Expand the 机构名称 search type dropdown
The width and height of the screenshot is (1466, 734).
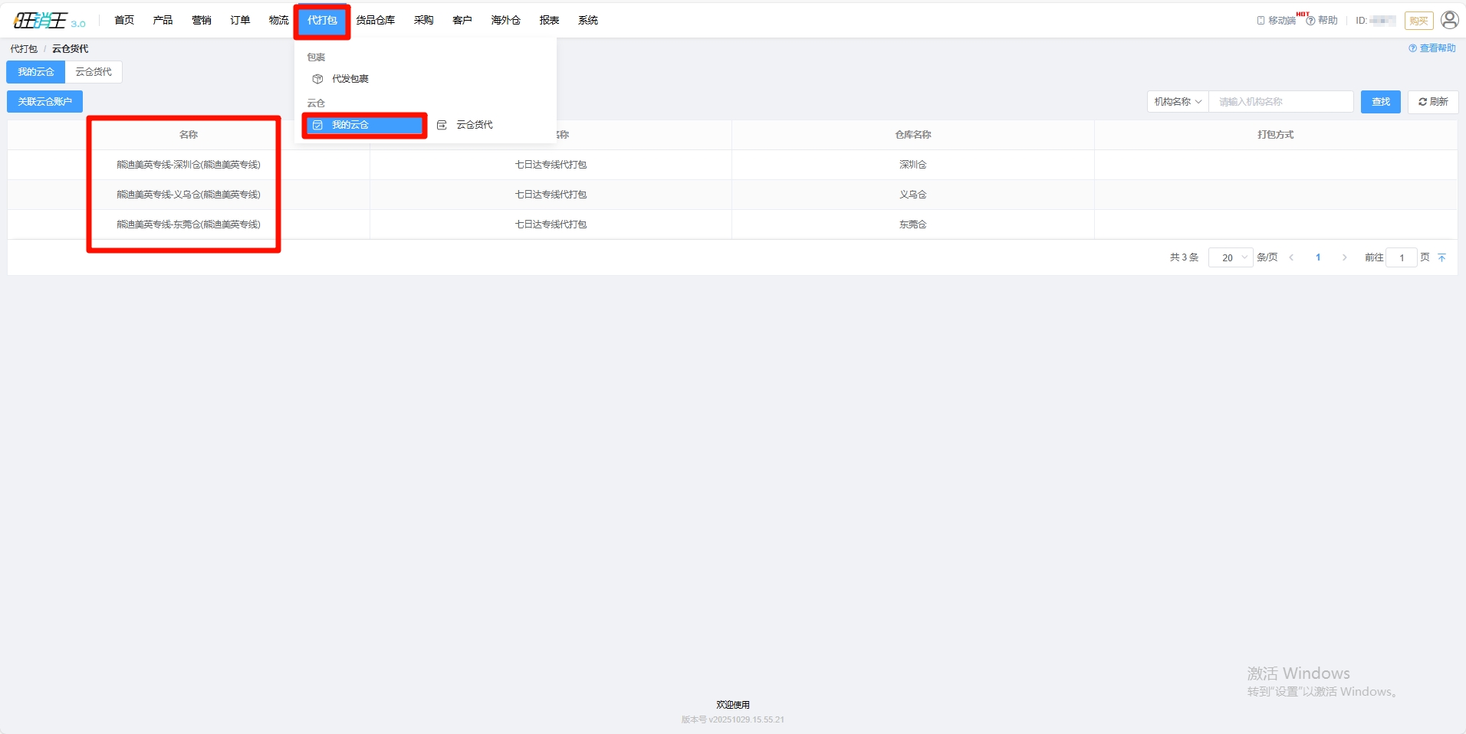[x=1178, y=102]
